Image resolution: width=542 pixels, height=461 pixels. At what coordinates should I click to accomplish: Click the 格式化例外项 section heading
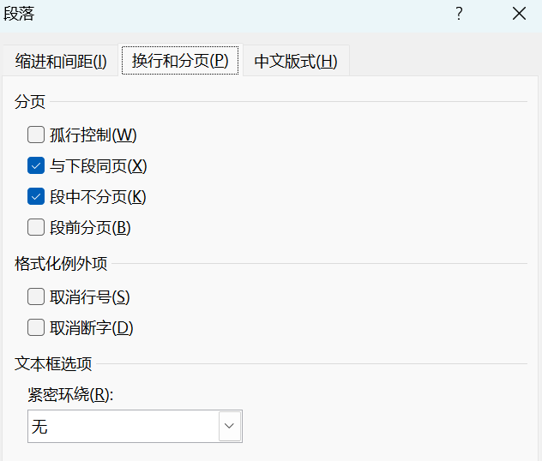61,264
